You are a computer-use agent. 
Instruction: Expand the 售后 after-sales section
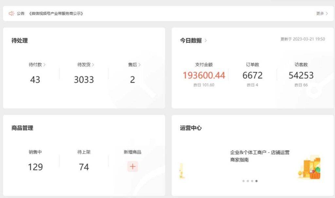point(134,65)
